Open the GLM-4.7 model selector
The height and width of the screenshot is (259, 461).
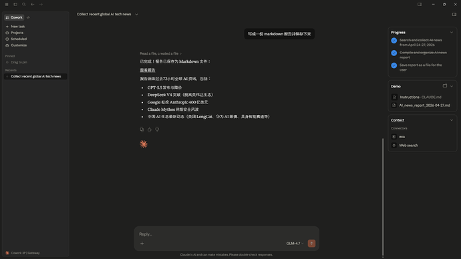point(295,244)
